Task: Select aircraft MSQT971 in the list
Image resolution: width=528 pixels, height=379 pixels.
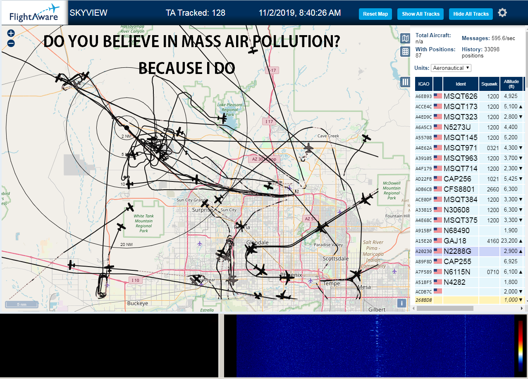Action: click(x=461, y=148)
